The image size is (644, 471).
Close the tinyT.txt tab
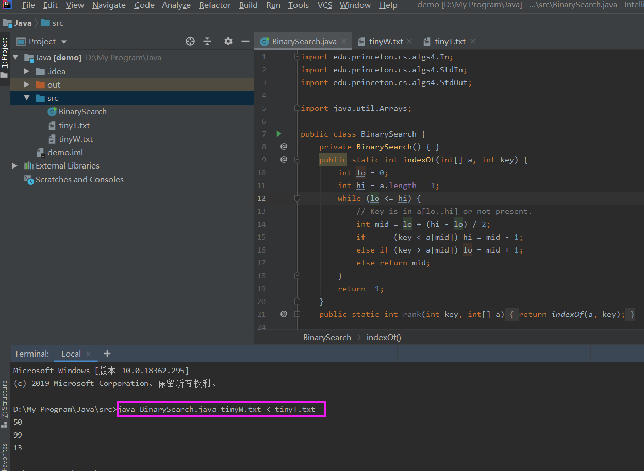point(472,42)
